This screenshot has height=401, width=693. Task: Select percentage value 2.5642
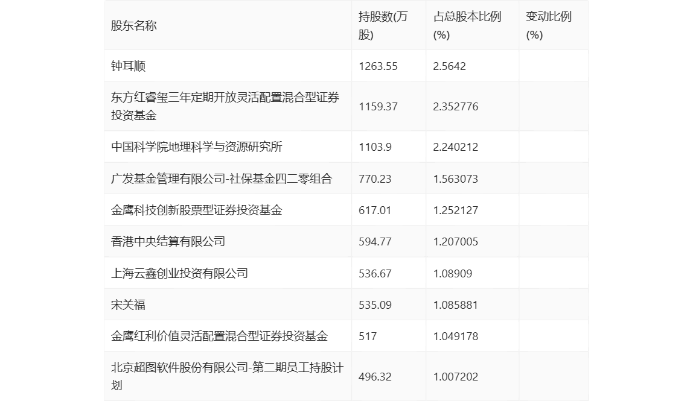tap(450, 66)
